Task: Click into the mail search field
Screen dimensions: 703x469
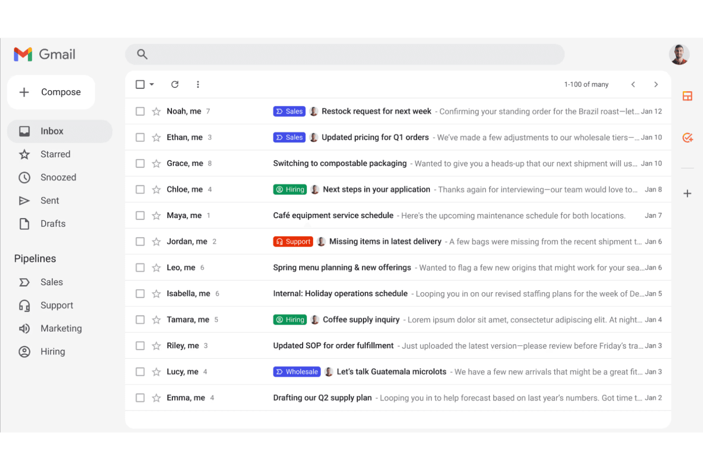Action: (345, 54)
